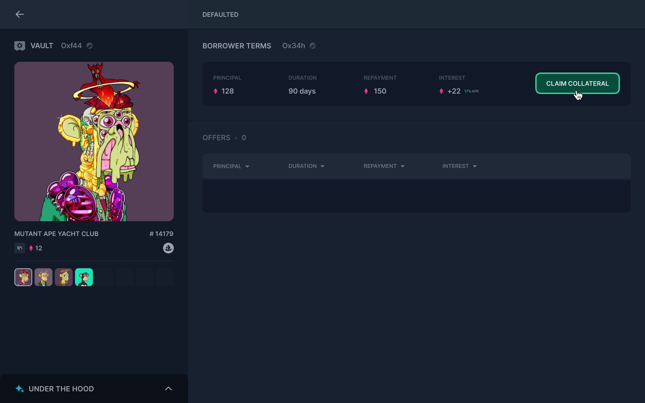Click the floor price marketplace icon
Viewport: 645px width, 403px height.
(x=20, y=248)
